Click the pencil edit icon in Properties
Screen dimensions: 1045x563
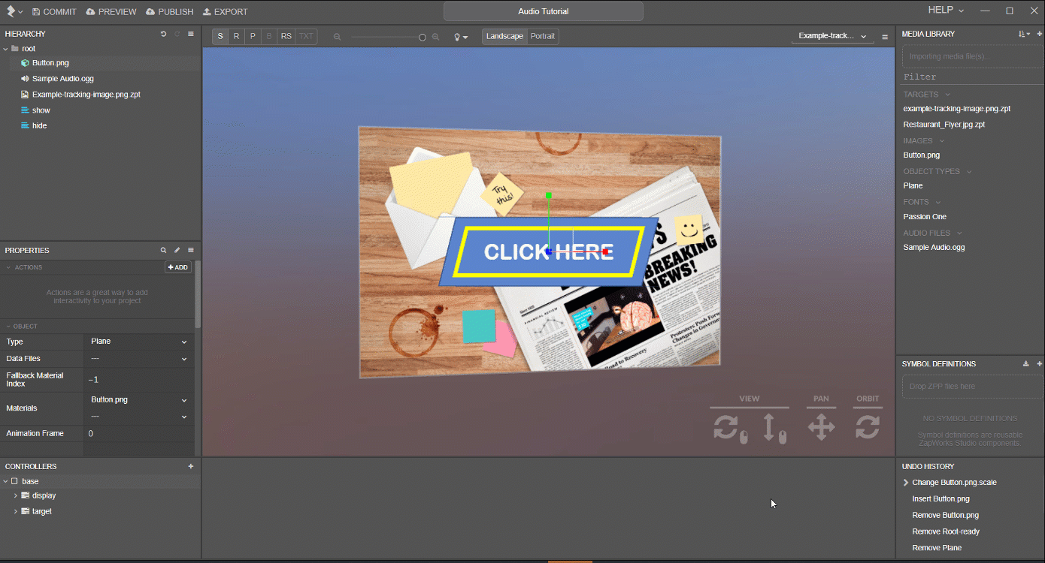[x=177, y=250]
